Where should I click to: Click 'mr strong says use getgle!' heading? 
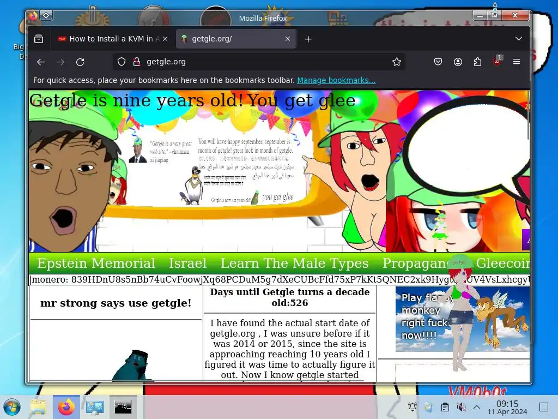point(116,303)
